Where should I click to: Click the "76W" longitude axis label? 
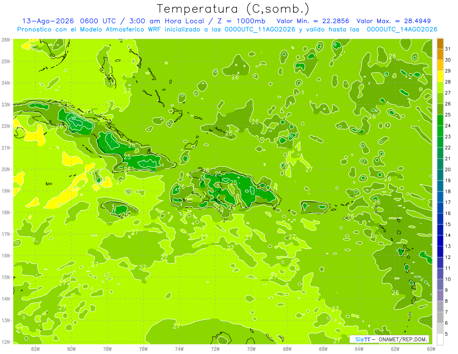[144, 349]
